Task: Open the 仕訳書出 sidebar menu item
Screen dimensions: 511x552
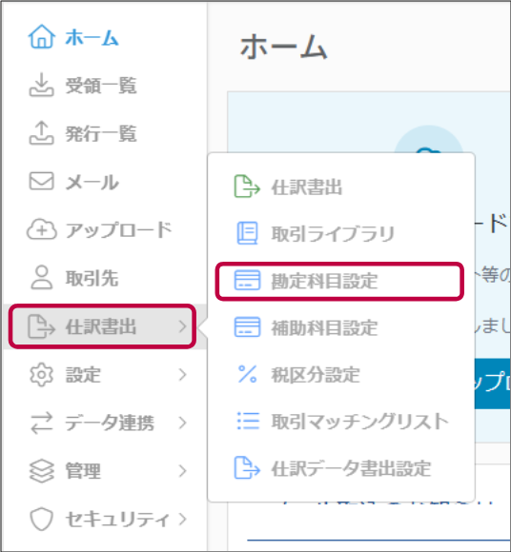Action: coord(102,326)
